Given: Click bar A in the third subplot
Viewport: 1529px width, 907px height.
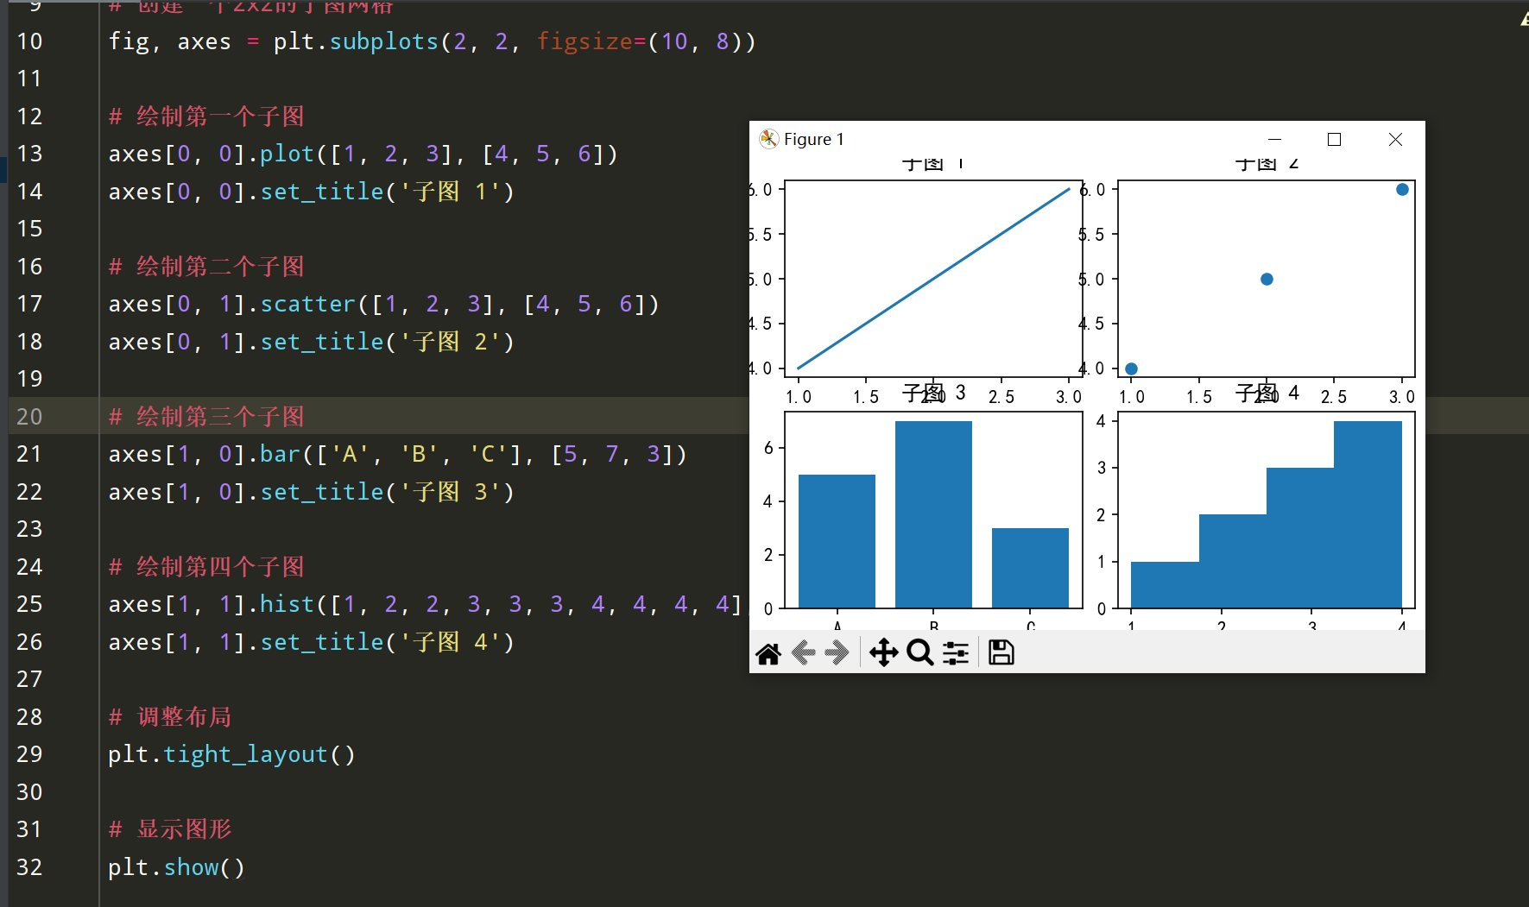Looking at the screenshot, I should [x=837, y=541].
